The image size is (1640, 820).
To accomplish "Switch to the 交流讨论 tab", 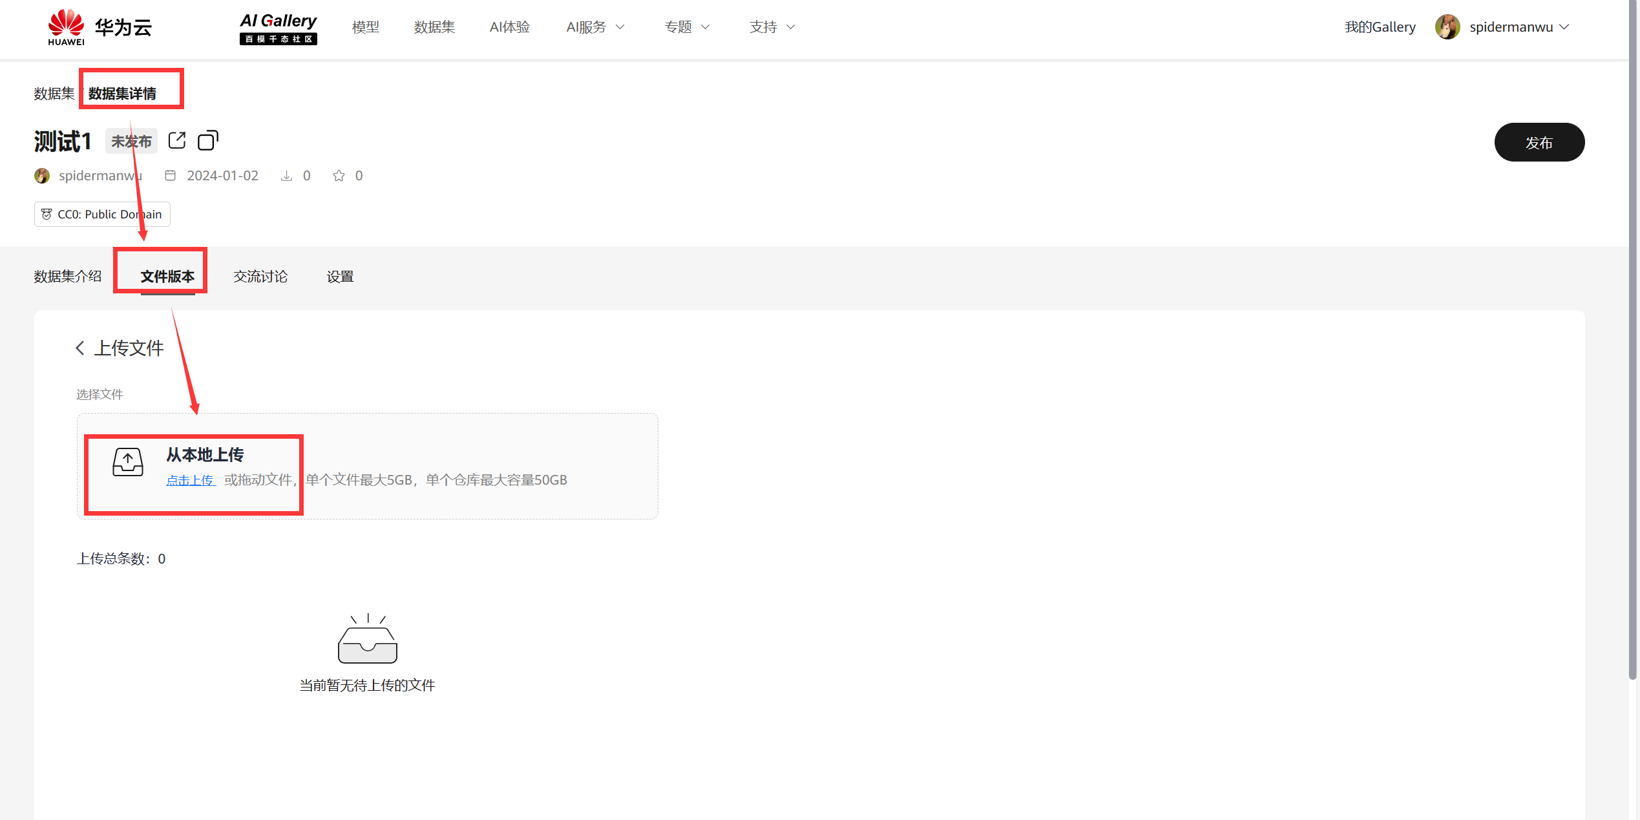I will tap(260, 277).
